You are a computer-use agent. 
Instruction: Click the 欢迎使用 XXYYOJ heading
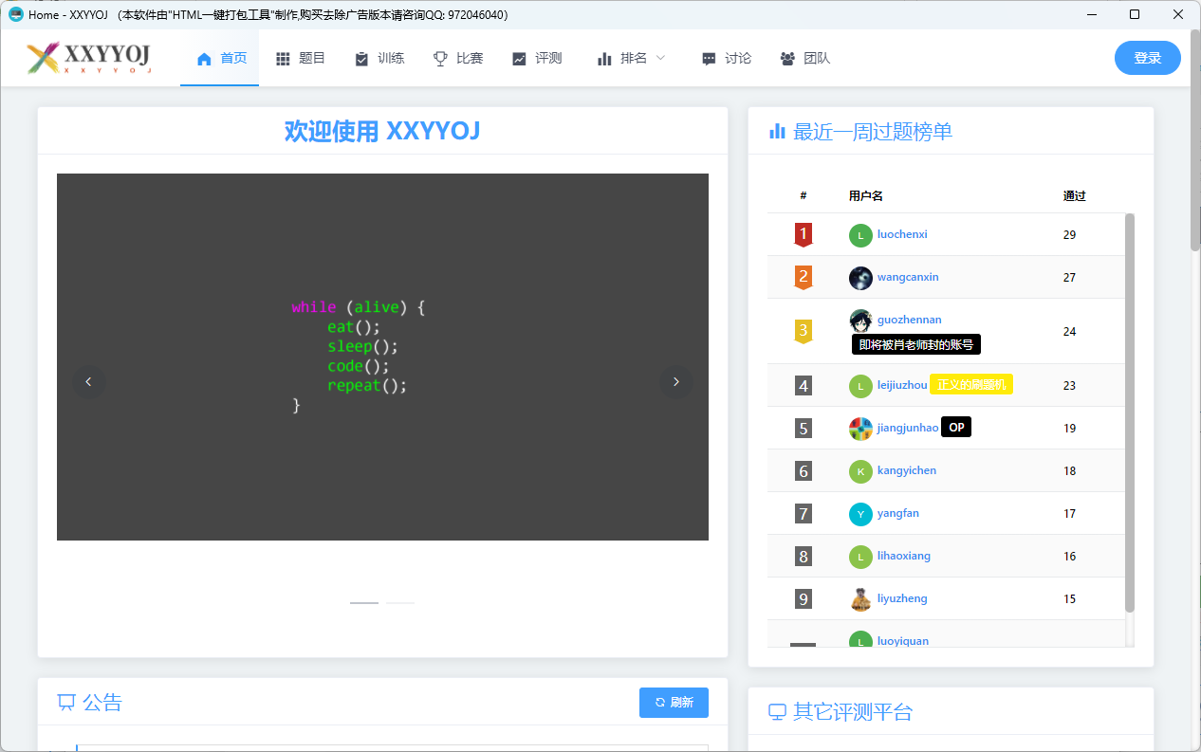(382, 131)
